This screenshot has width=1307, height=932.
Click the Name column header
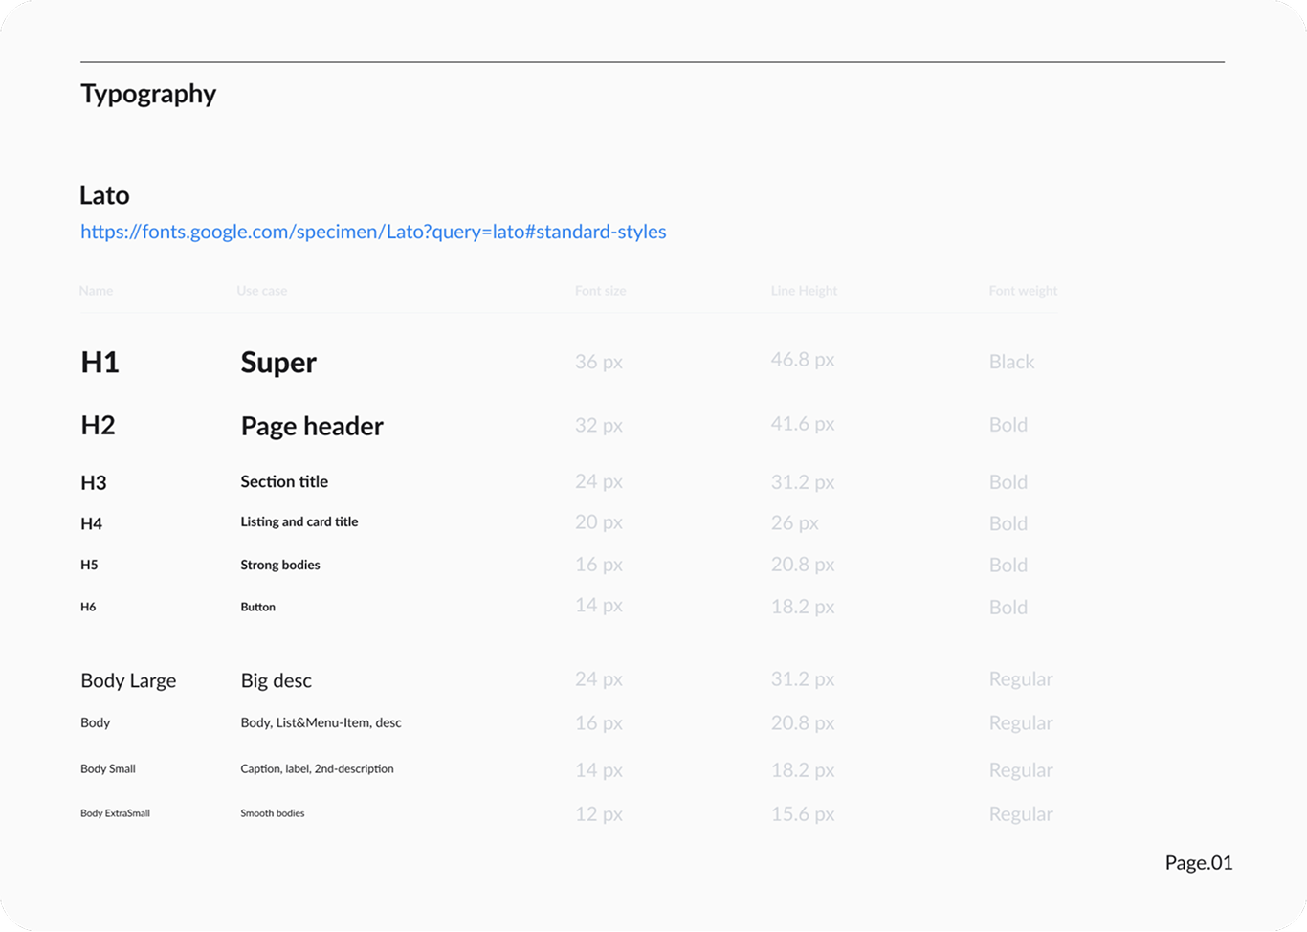click(96, 291)
